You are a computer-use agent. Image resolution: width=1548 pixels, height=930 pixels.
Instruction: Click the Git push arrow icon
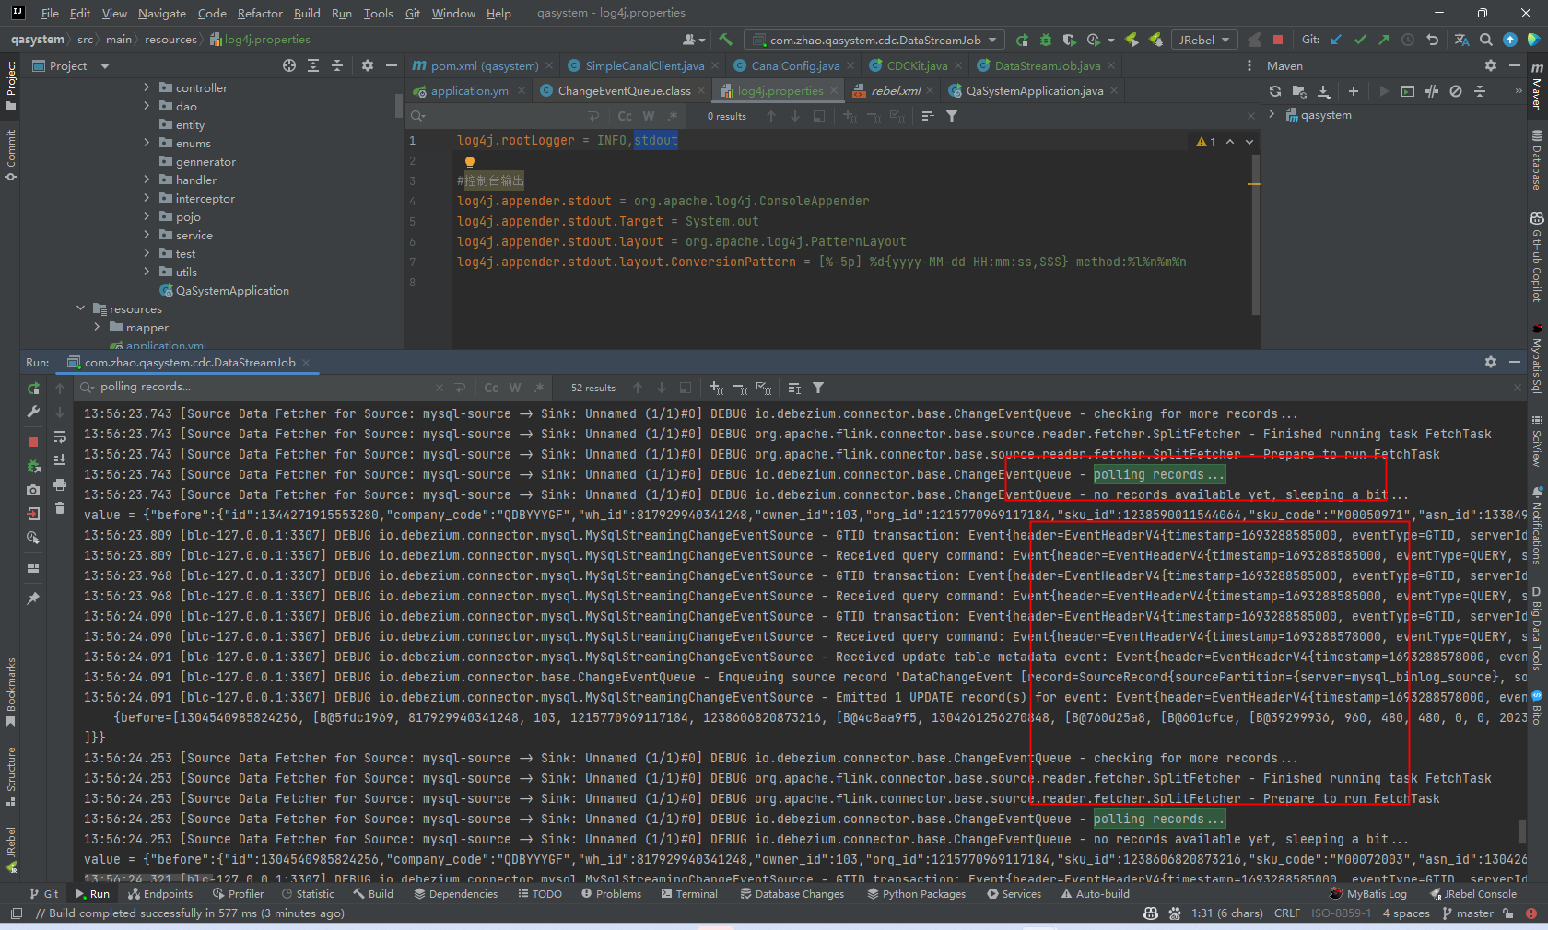point(1384,40)
